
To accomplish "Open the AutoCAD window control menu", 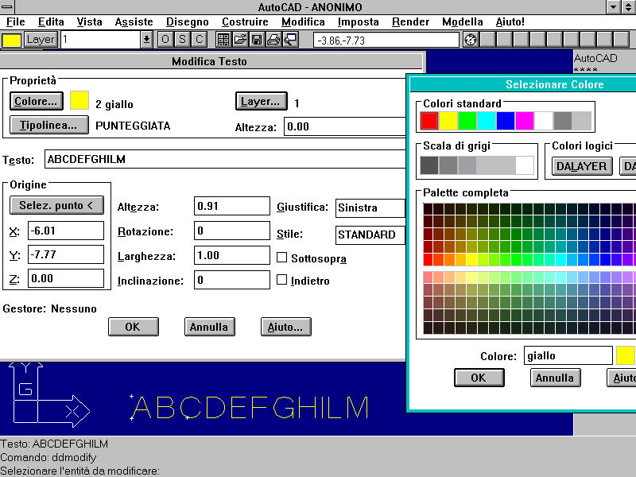I will (7, 7).
